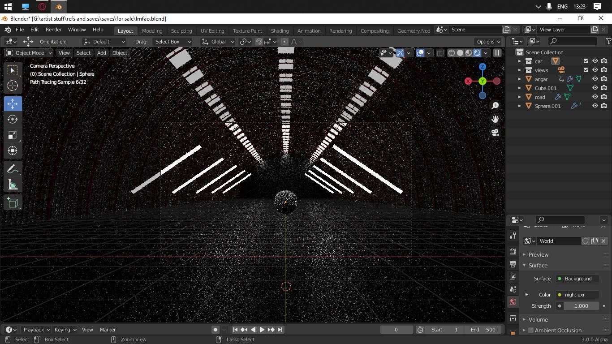Open the World properties tab
Screen dimensions: 612x344
pos(513,302)
